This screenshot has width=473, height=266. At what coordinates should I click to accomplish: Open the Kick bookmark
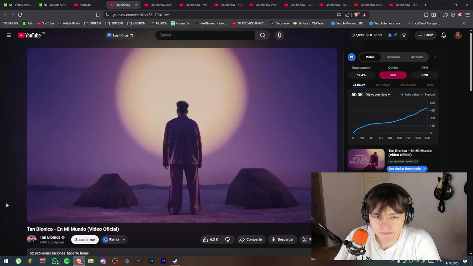[x=27, y=23]
